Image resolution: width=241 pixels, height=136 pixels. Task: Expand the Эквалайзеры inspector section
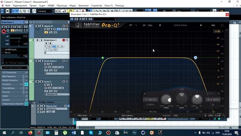(13, 88)
